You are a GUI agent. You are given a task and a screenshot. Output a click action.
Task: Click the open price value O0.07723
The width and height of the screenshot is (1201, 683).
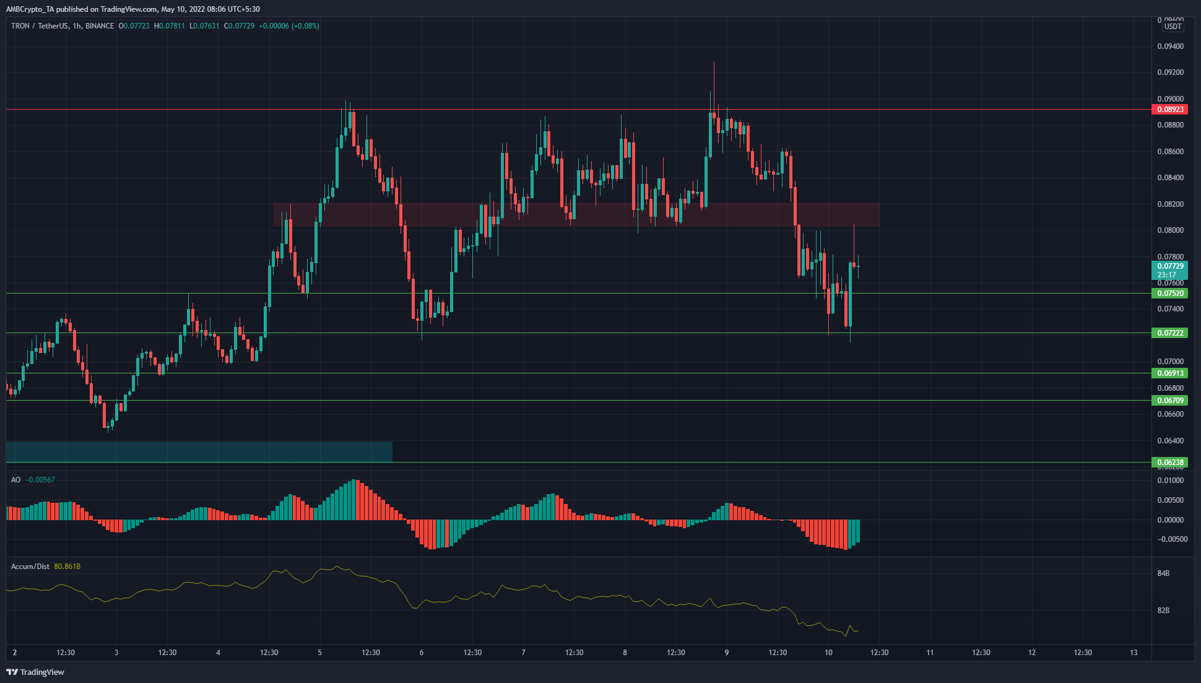point(134,26)
